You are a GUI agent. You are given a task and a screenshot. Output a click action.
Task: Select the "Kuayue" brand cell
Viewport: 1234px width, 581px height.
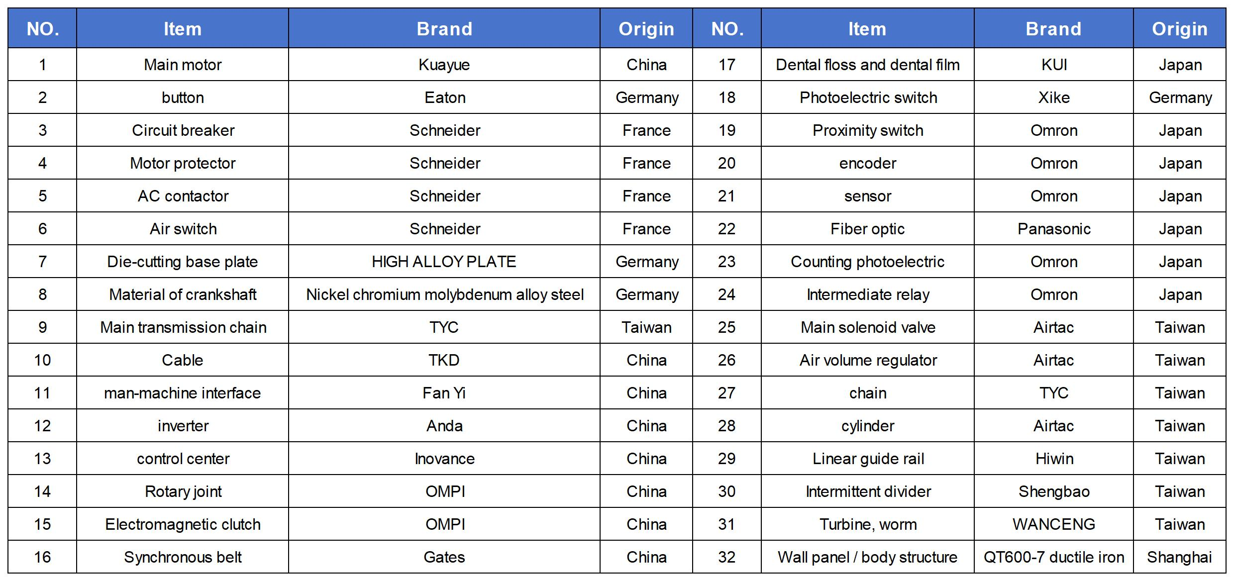click(444, 65)
